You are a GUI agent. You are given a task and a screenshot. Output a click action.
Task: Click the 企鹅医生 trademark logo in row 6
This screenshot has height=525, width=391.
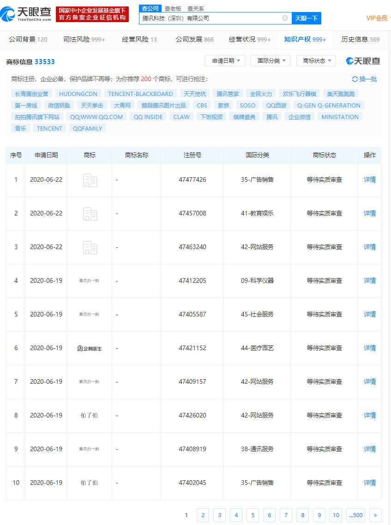(90, 348)
